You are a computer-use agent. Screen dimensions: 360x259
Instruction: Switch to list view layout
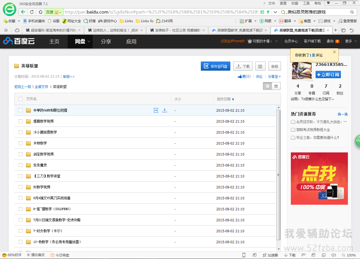[x=267, y=86]
